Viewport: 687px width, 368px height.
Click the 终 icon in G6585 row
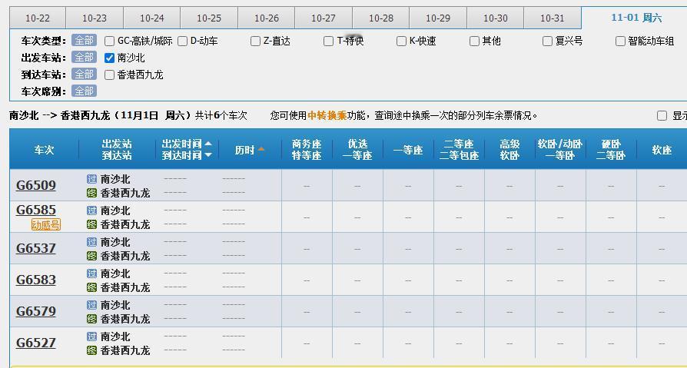tap(91, 224)
